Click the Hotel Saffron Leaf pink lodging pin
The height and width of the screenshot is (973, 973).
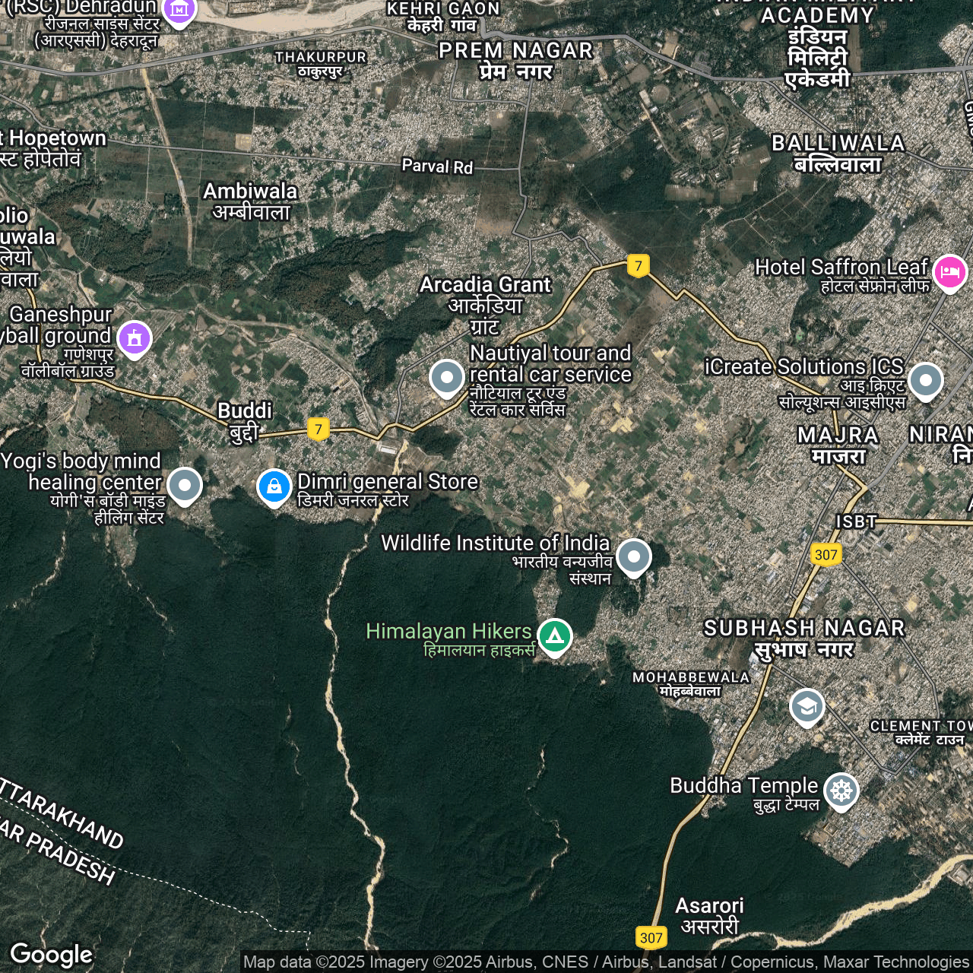tap(949, 271)
